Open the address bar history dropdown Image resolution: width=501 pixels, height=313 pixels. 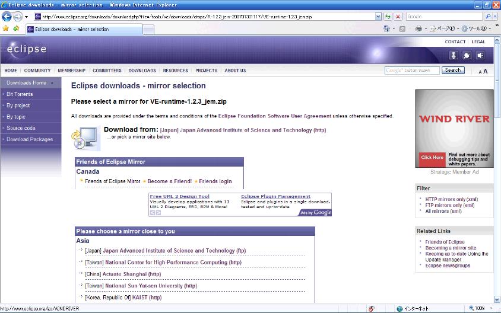pyautogui.click(x=378, y=16)
